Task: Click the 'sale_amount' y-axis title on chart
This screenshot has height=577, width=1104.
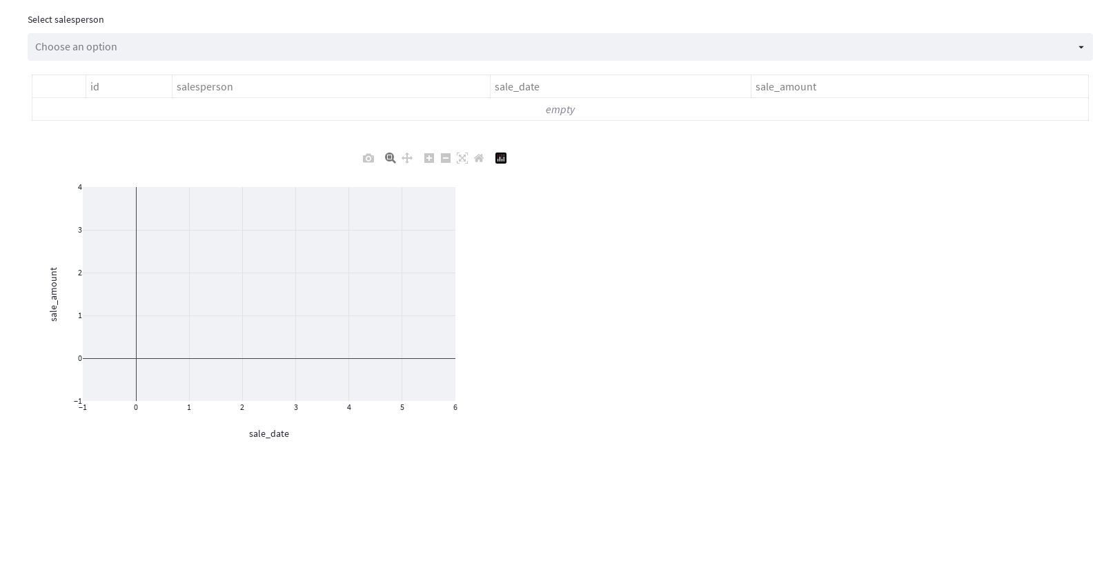Action: (x=54, y=294)
